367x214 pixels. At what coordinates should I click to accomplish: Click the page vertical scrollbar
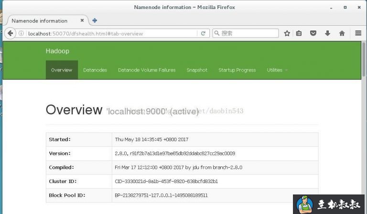pyautogui.click(x=364, y=60)
